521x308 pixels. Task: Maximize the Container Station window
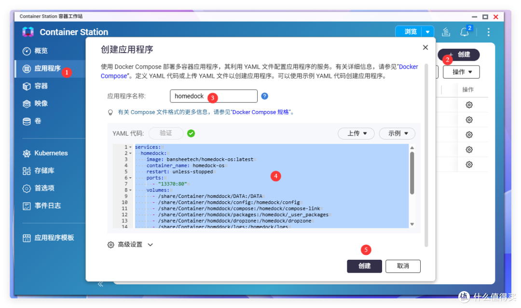(485, 16)
